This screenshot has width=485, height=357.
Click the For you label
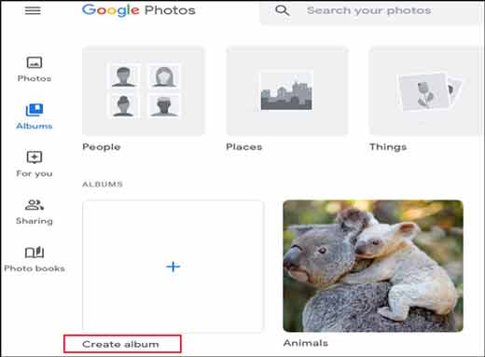tap(35, 173)
